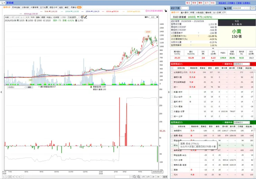The width and height of the screenshot is (256, 179).
Task: Click help icon next to 區間周轉率
Action: (x=191, y=45)
